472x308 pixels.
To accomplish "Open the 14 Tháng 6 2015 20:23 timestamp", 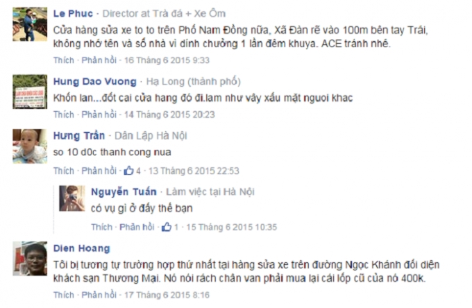I will [169, 114].
